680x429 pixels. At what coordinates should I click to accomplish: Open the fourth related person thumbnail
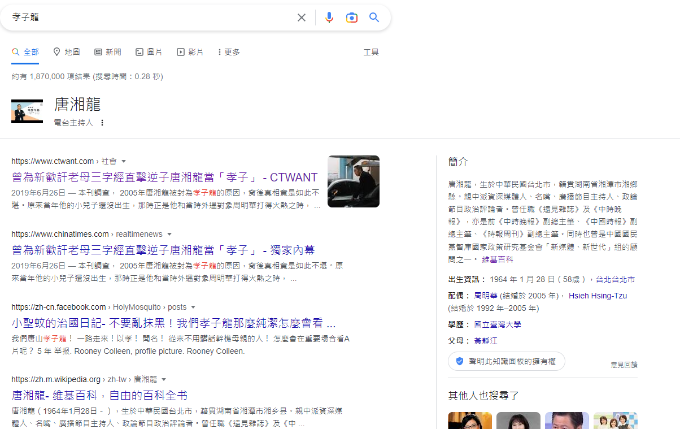click(616, 421)
